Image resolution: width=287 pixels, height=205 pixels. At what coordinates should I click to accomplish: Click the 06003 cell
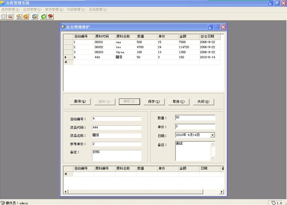(105, 52)
